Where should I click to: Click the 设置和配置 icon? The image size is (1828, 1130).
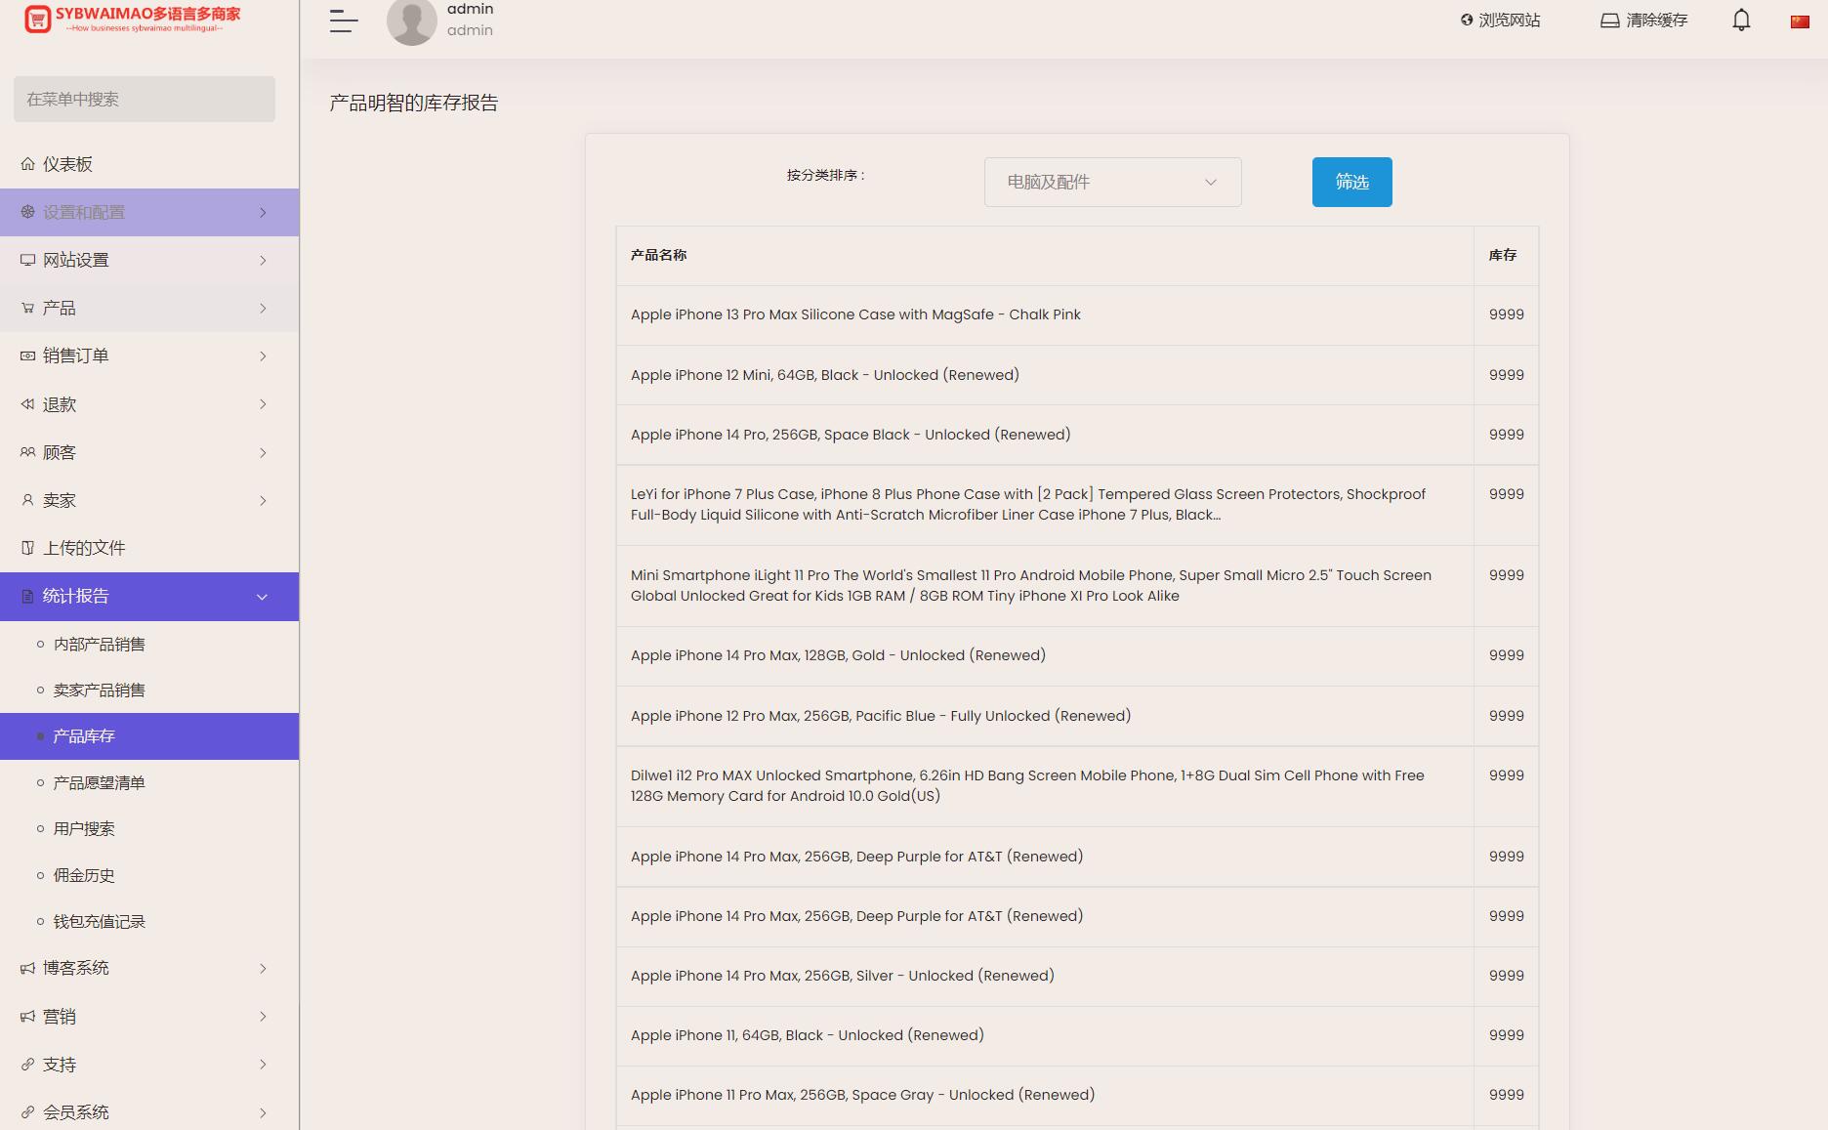[27, 212]
